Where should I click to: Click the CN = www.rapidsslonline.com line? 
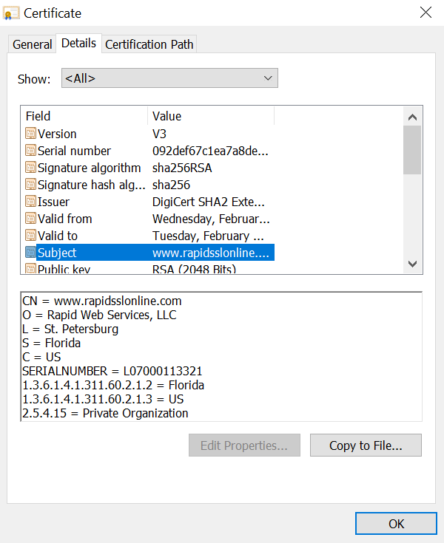(102, 301)
